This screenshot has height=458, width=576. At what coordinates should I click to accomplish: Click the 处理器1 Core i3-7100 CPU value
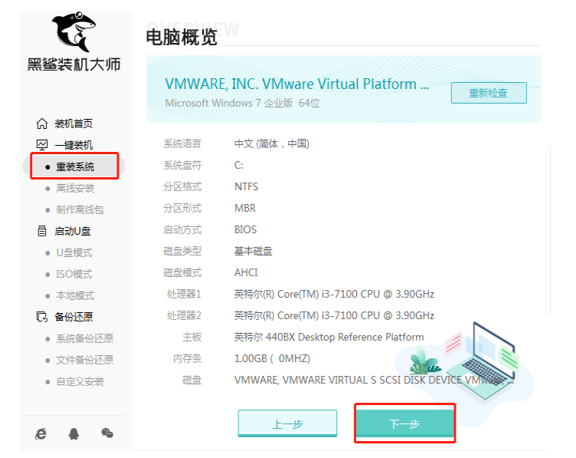pos(334,294)
